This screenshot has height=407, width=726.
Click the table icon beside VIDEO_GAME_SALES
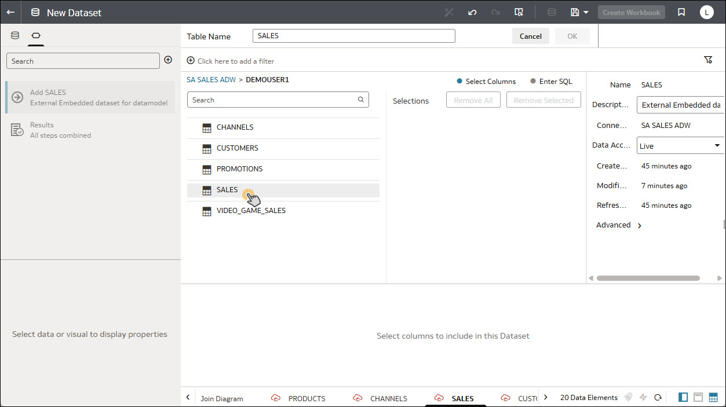click(207, 211)
